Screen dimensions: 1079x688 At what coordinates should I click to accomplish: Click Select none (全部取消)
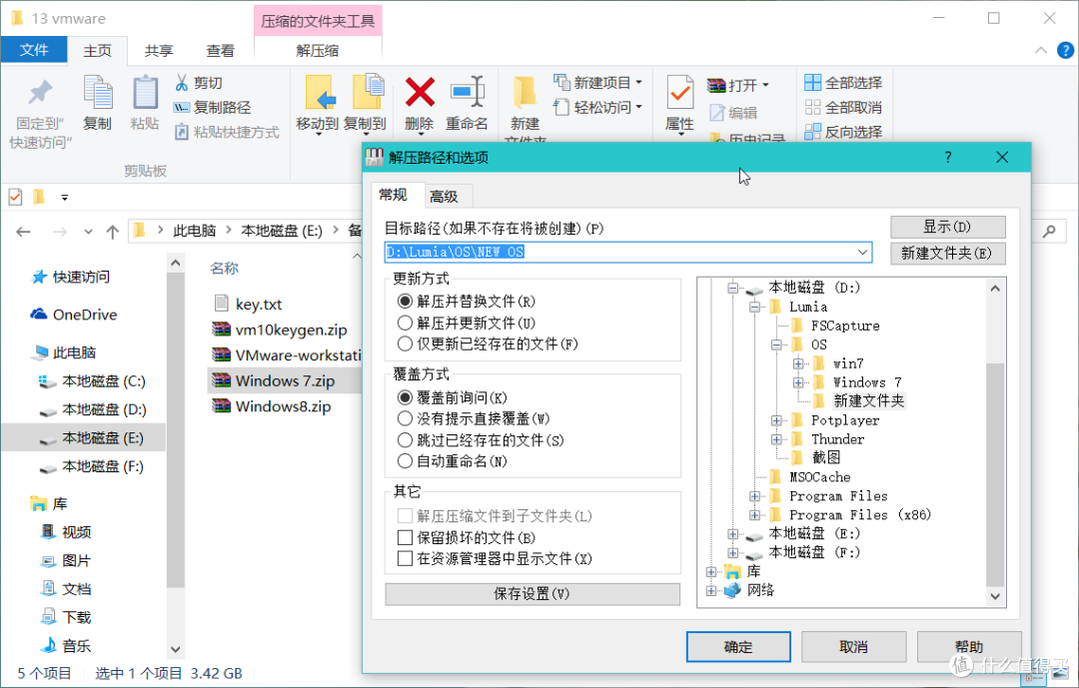(843, 107)
